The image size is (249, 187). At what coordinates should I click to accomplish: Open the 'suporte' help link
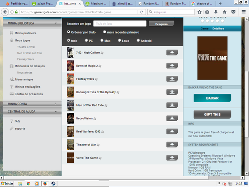tap(20, 129)
